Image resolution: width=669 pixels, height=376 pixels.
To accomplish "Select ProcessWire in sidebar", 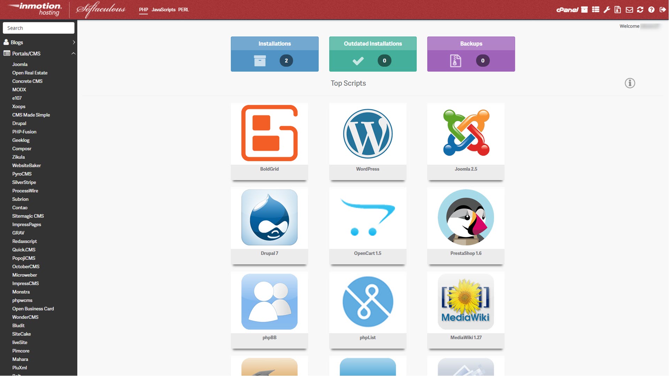I will point(25,191).
